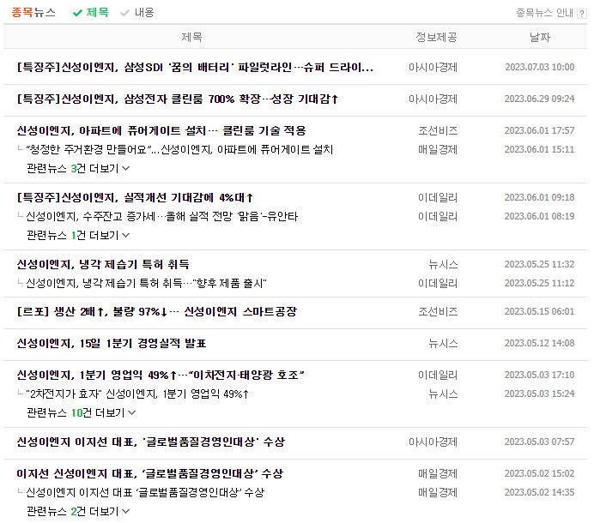600x523 pixels.
Task: Open sub-article "청정한 주거환경 만들어요"
Action: pos(179,149)
